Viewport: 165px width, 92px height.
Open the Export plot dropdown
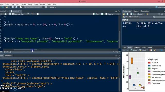pos(143,50)
